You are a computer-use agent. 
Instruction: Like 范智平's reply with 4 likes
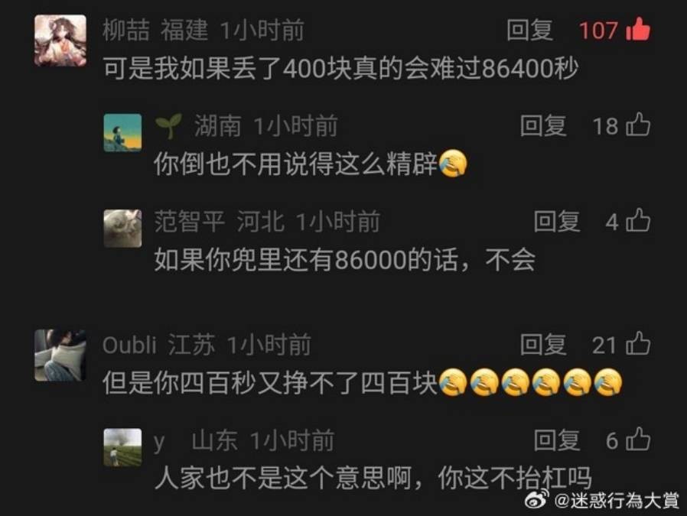pyautogui.click(x=638, y=220)
